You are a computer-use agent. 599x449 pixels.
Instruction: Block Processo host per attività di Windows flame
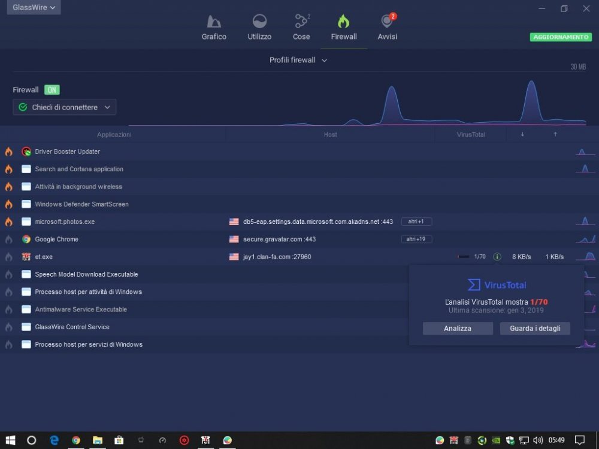[x=9, y=292]
